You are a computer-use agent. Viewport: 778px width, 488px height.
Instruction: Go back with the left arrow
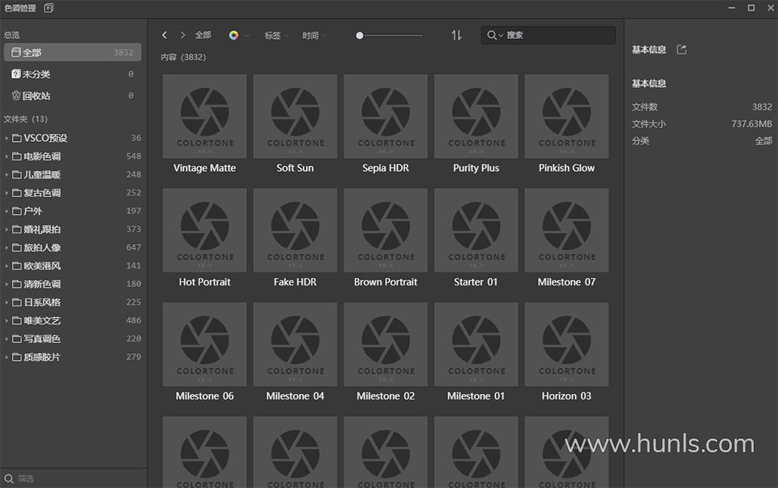click(x=165, y=35)
